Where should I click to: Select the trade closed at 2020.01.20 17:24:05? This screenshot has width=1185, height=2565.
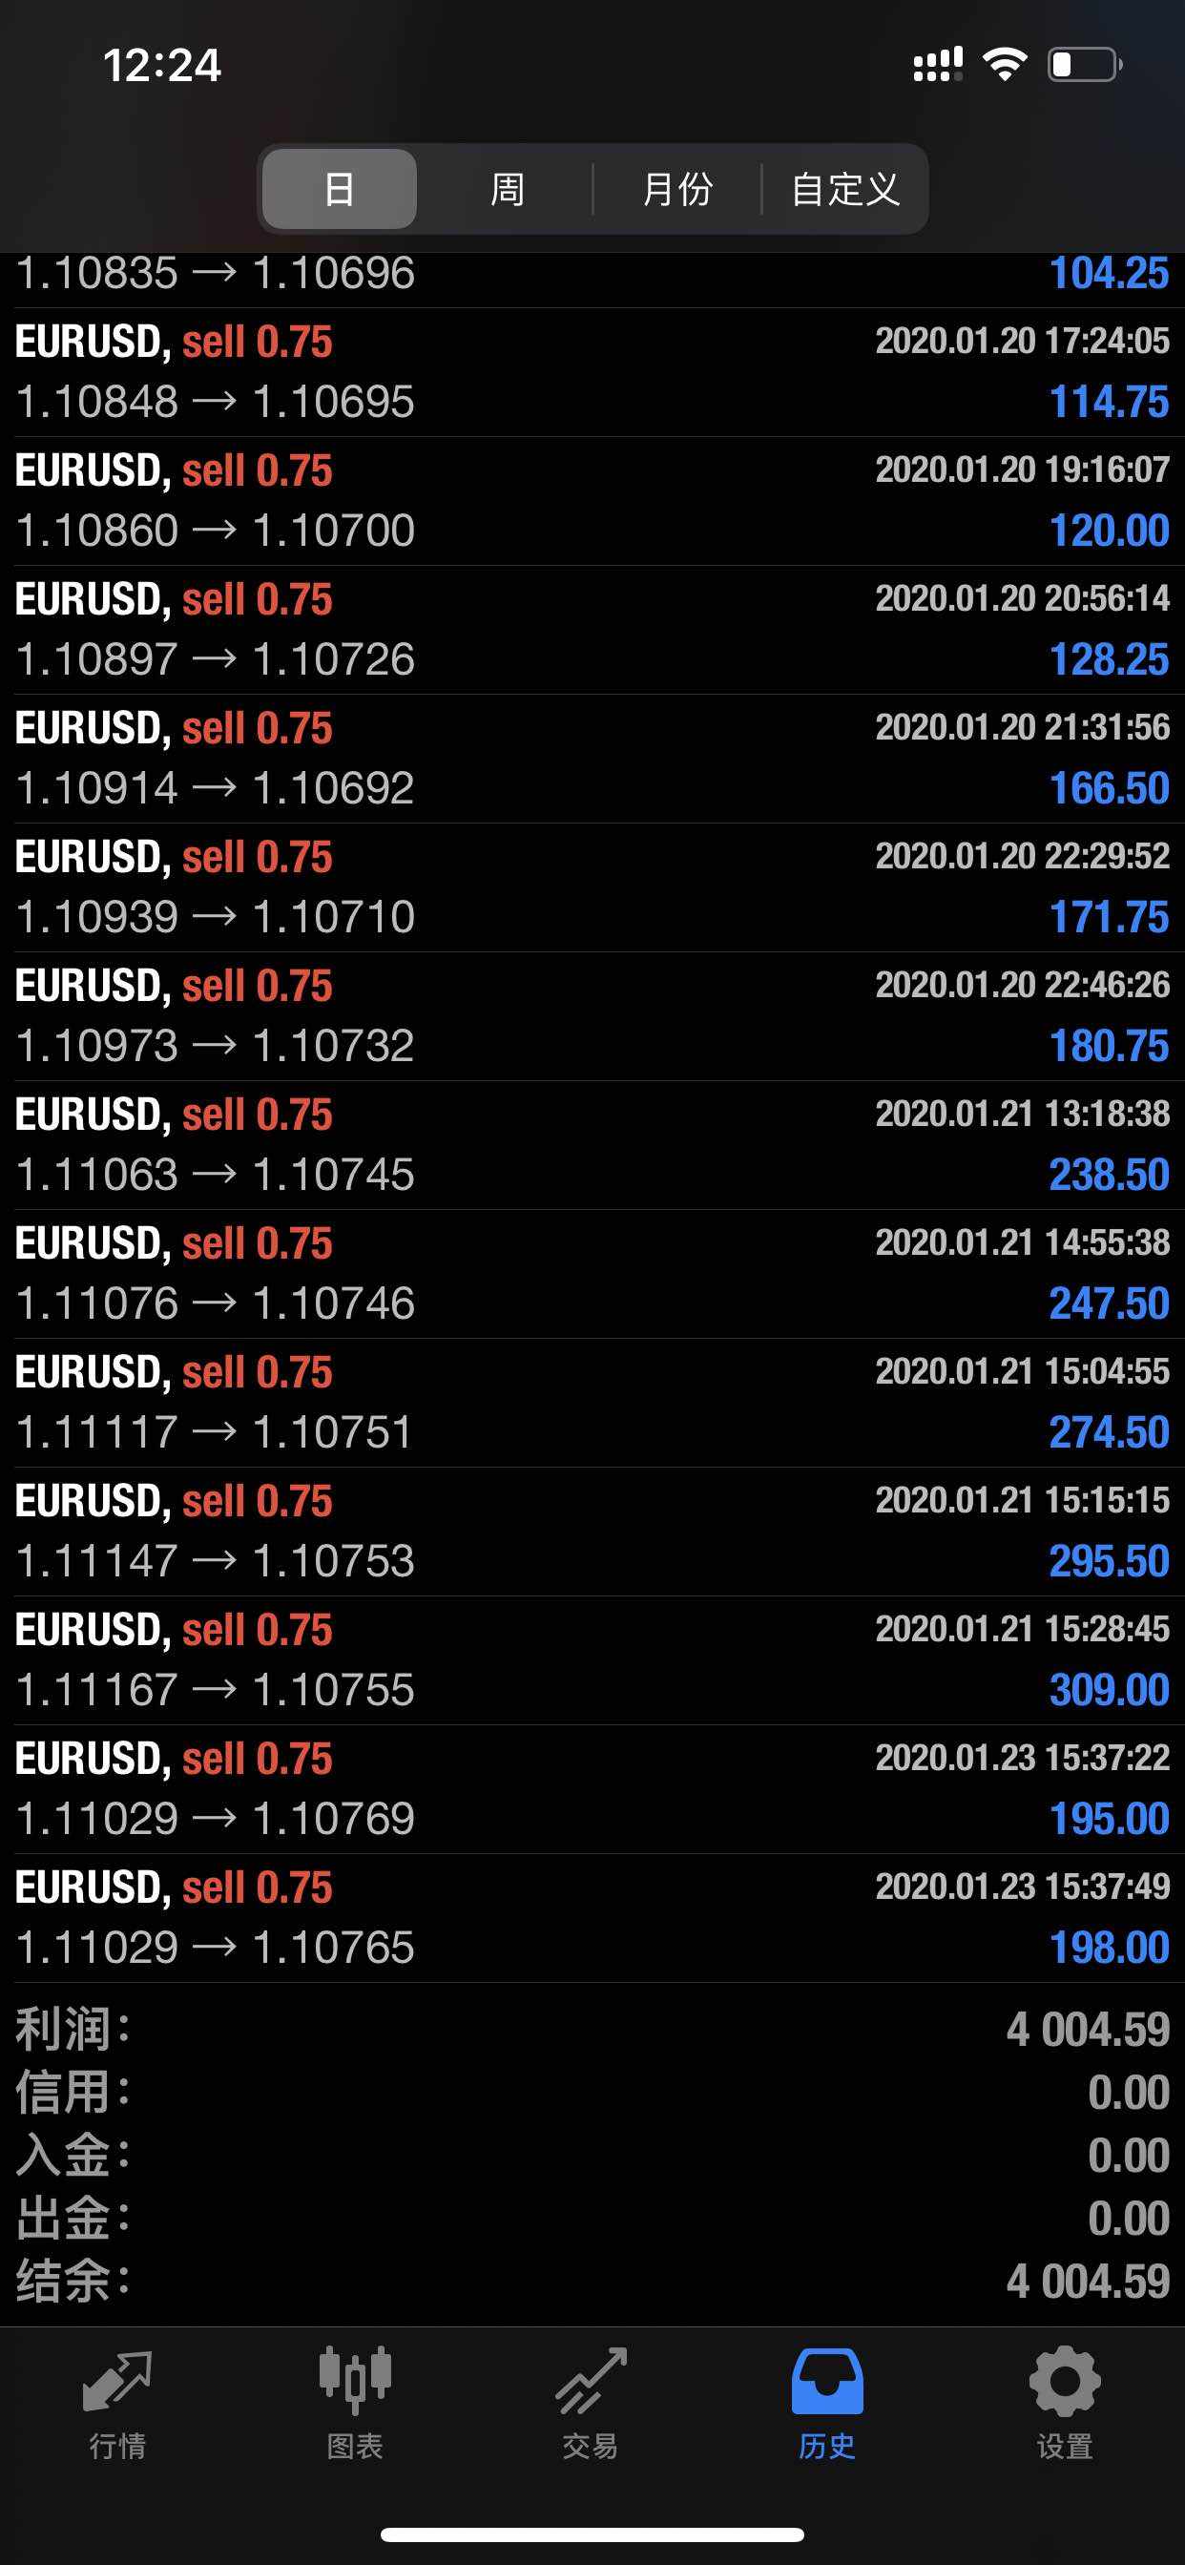[x=592, y=372]
